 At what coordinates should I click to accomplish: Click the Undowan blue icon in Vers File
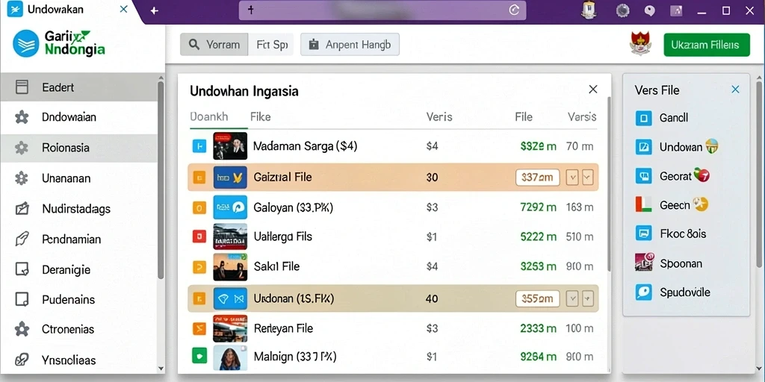click(643, 147)
